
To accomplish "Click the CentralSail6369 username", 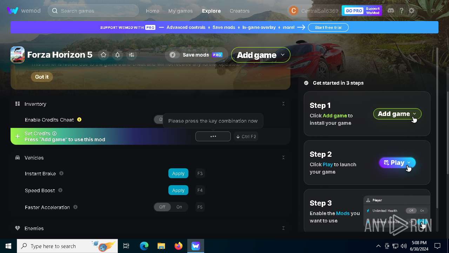I will coord(320,11).
